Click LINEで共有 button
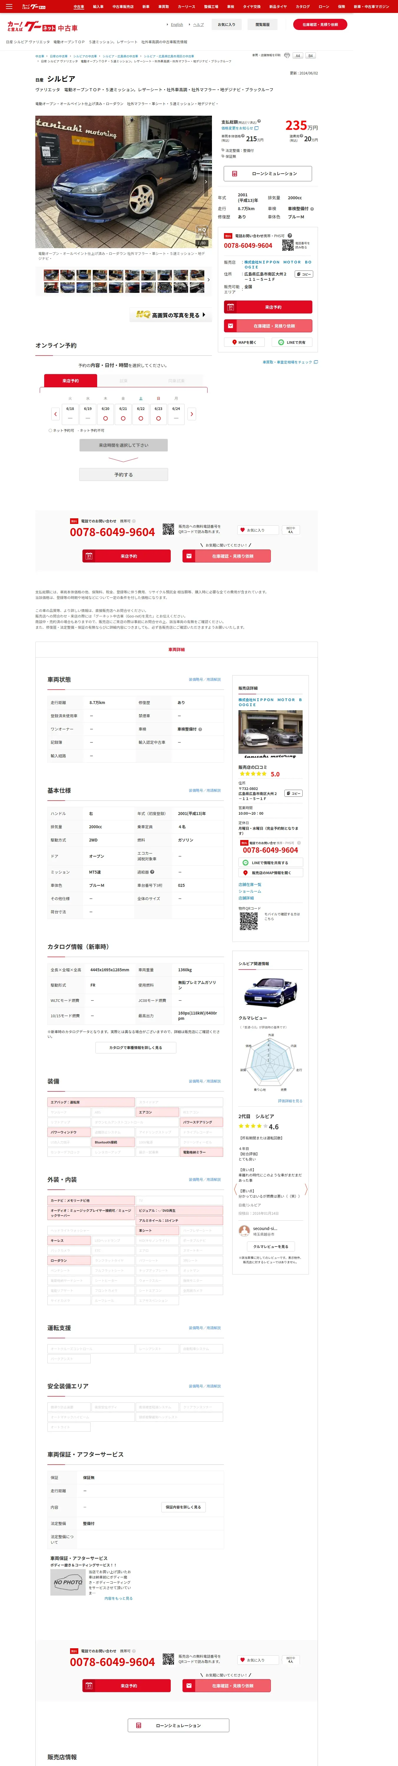 [x=292, y=342]
